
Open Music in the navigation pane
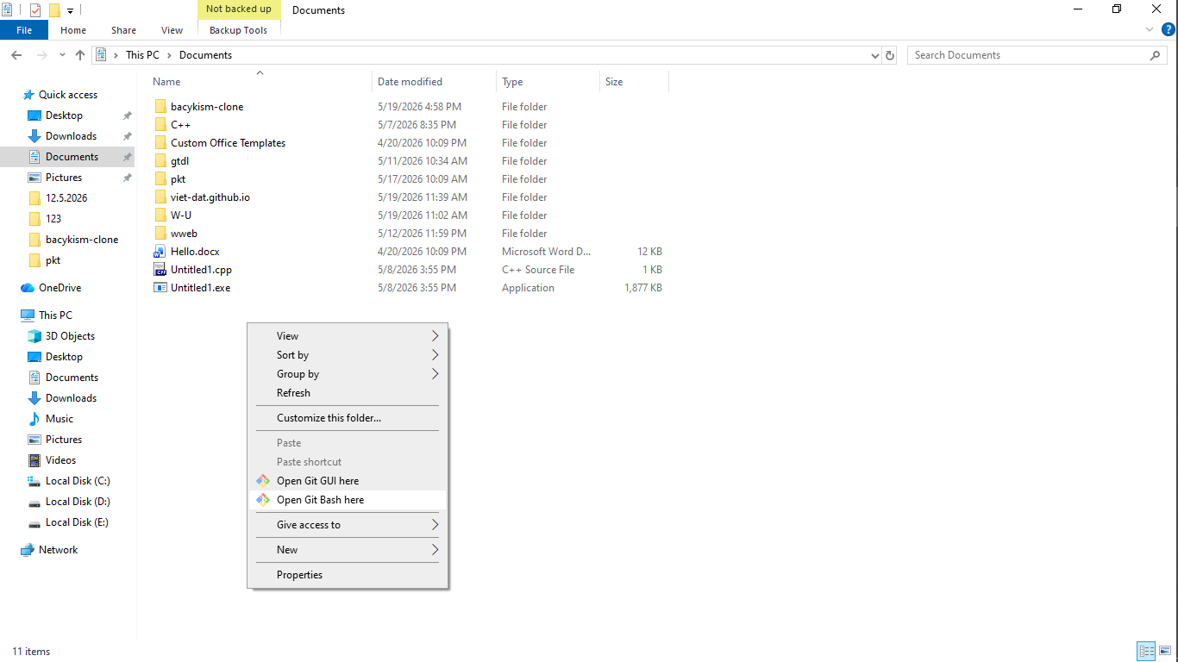coord(60,419)
